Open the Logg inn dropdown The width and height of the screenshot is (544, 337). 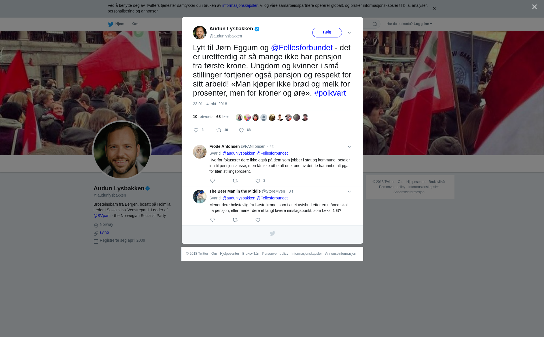pyautogui.click(x=423, y=24)
